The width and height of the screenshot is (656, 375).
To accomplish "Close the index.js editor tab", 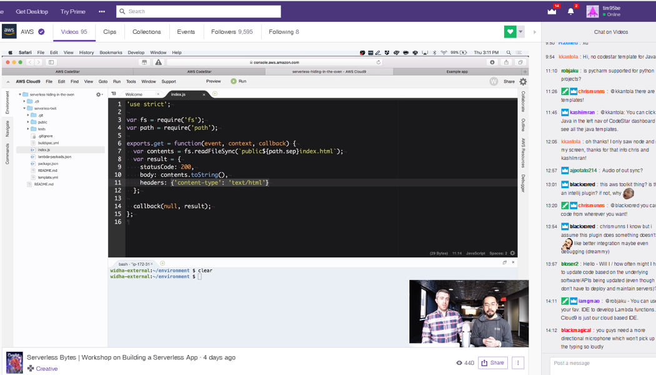I will [x=204, y=94].
